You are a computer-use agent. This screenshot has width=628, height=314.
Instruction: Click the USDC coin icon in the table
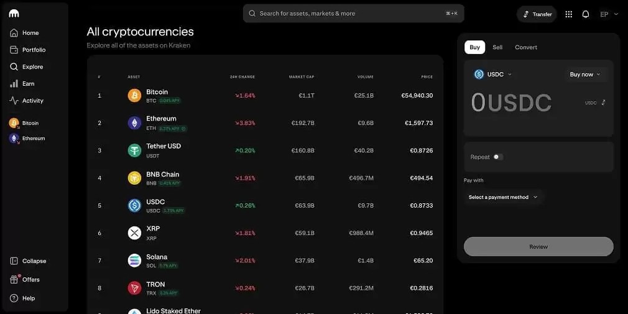tap(134, 205)
